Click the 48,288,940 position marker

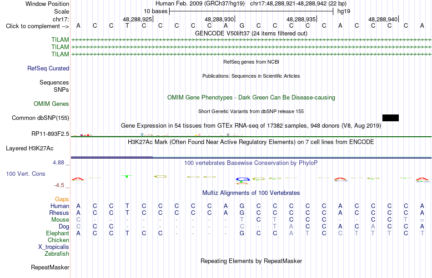click(383, 19)
